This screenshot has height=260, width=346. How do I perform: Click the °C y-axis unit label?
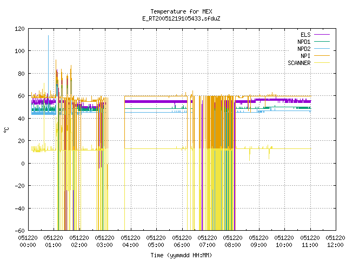pyautogui.click(x=6, y=130)
